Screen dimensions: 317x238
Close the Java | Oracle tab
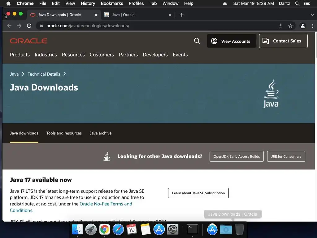[170, 15]
